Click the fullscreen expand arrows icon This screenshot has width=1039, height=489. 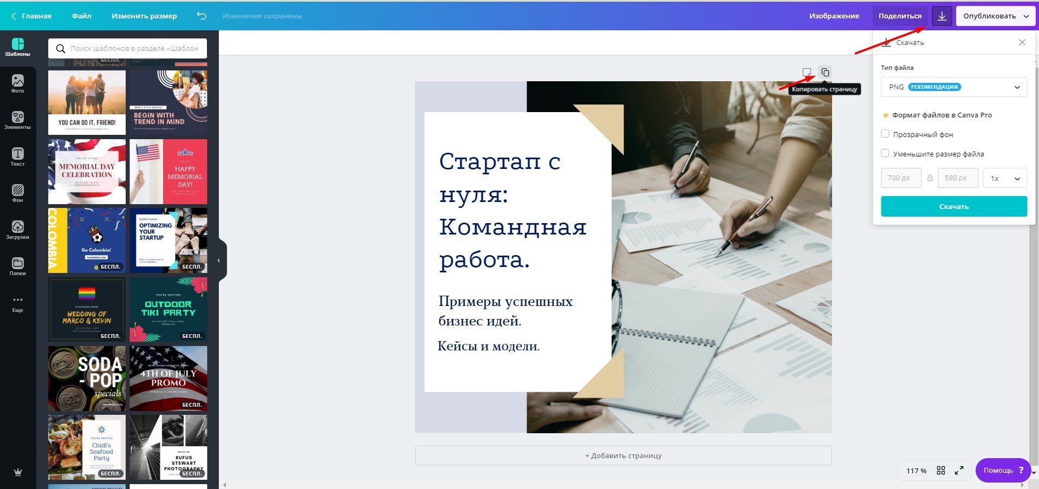pyautogui.click(x=959, y=471)
